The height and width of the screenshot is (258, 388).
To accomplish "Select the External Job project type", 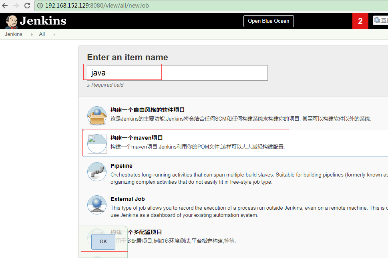I will [x=128, y=199].
